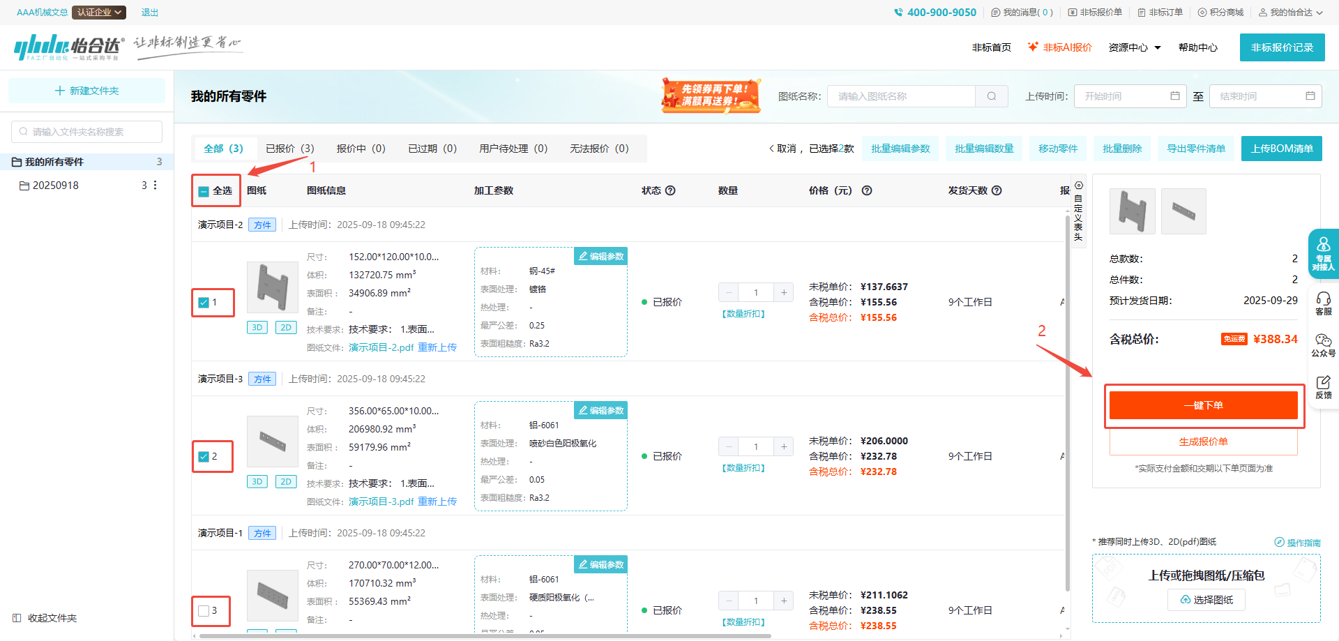This screenshot has height=641, width=1339.
Task: Click the 反馈 feedback edit icon
Action: [x=1323, y=386]
